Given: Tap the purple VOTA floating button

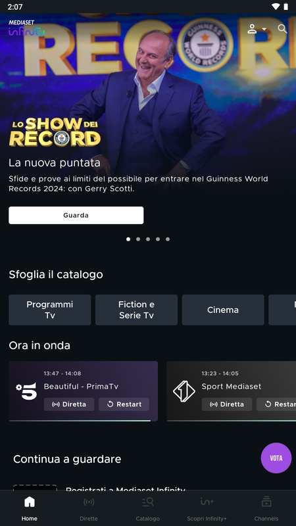Looking at the screenshot, I should [x=276, y=458].
